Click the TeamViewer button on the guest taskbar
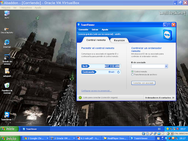188x141 pixels. tap(35, 129)
